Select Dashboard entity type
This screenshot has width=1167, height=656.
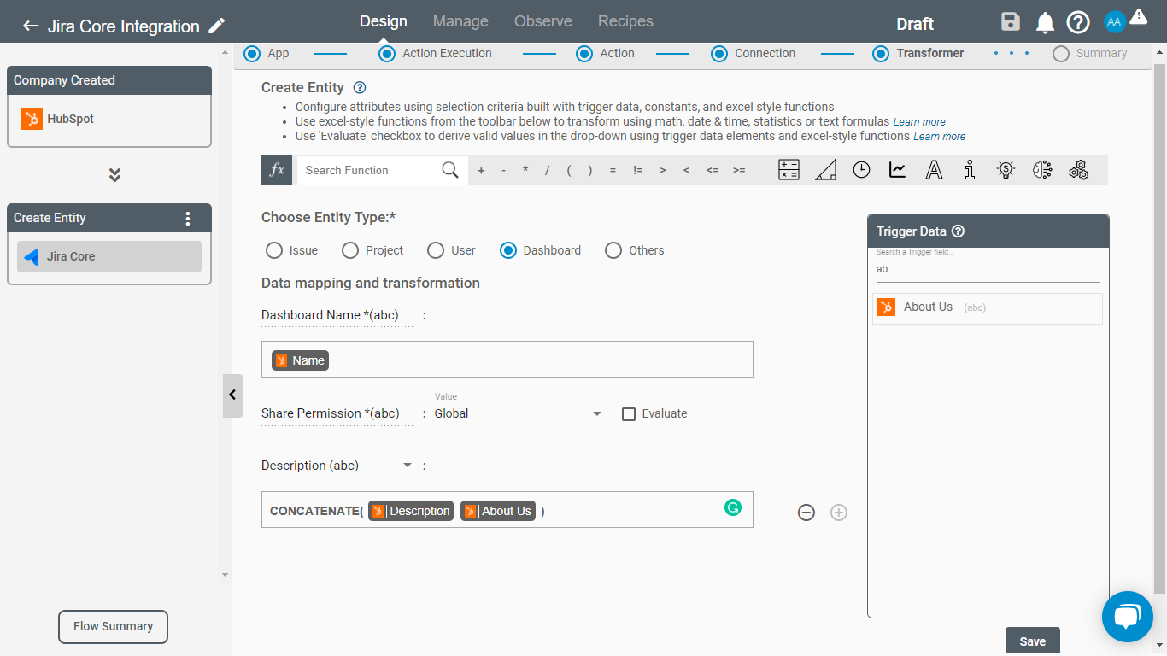508,250
